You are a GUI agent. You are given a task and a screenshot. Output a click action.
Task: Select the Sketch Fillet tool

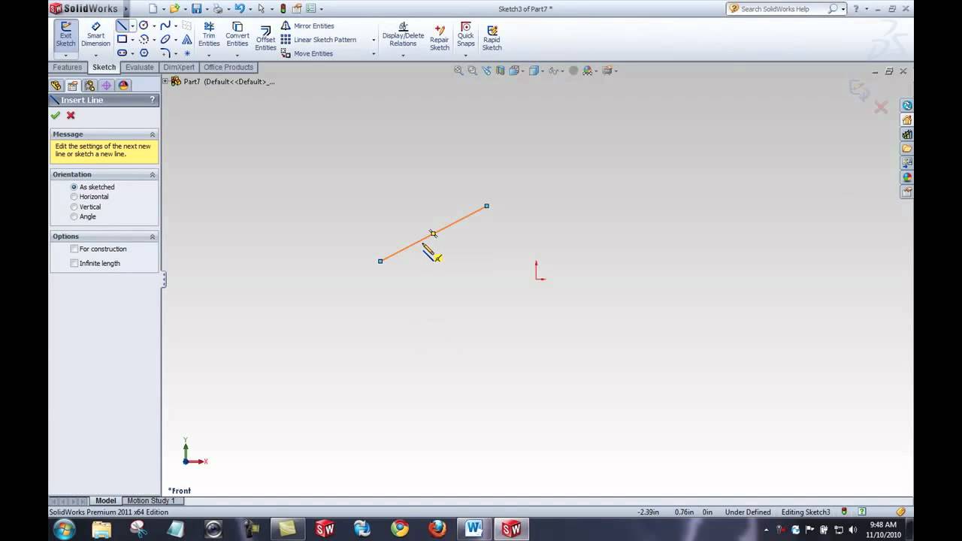pos(165,53)
